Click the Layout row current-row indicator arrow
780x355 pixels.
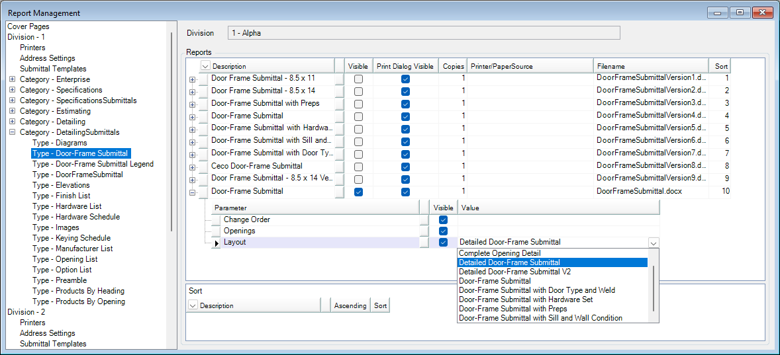coord(217,243)
